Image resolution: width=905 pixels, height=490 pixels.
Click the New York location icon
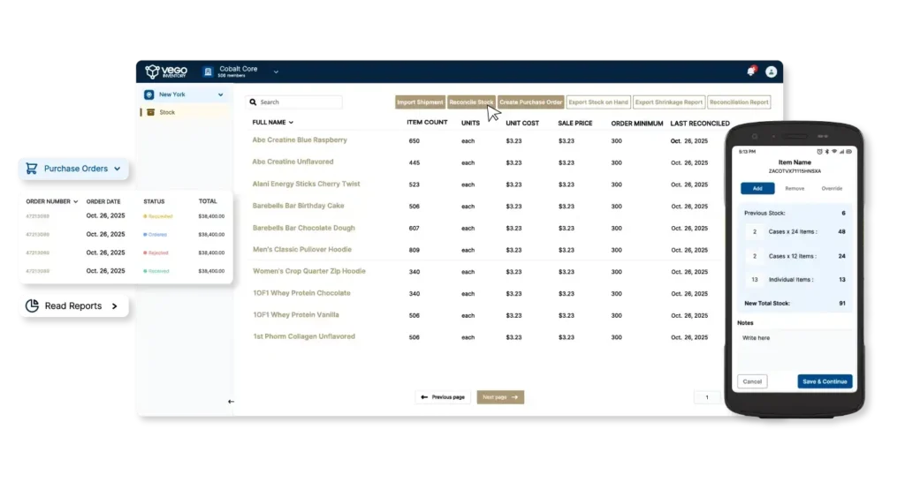pyautogui.click(x=148, y=94)
